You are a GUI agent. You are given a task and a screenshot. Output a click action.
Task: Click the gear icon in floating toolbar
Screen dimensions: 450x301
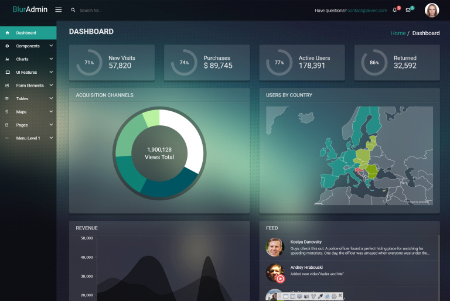[x=334, y=296]
